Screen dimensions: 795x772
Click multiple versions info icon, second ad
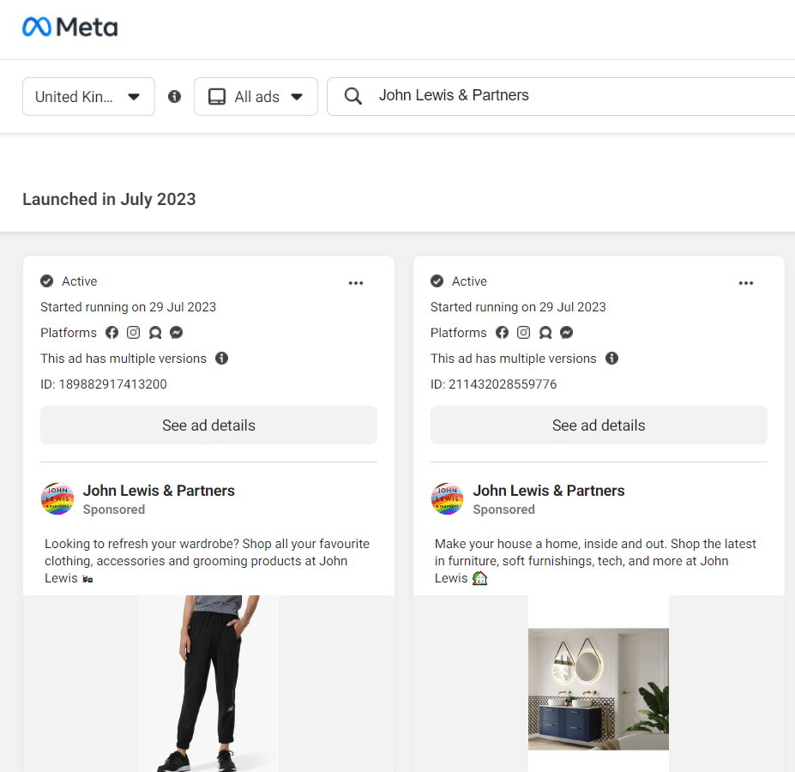pos(611,359)
